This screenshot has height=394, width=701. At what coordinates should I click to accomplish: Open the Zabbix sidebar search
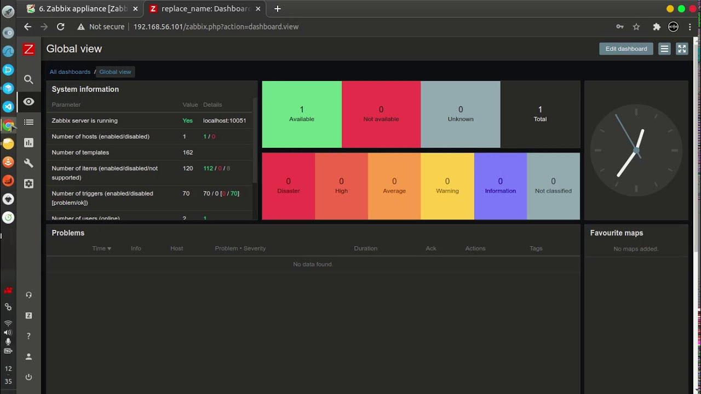click(x=28, y=79)
